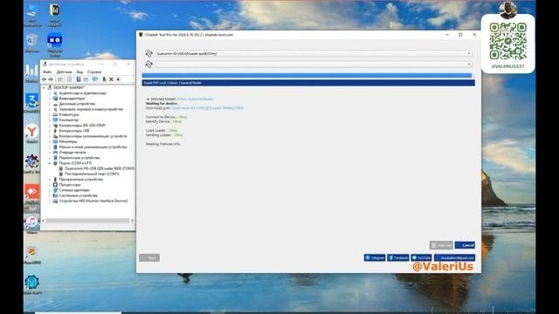This screenshot has height=314, width=559.
Task: Collapse DESKTOP root node in Device Manager
Action: pos(45,87)
